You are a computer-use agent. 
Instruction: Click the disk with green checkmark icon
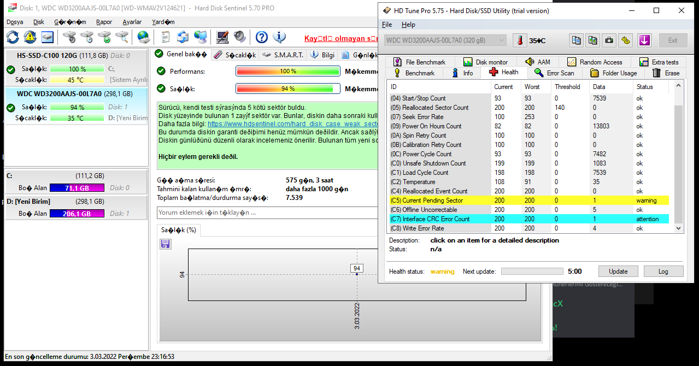click(104, 37)
